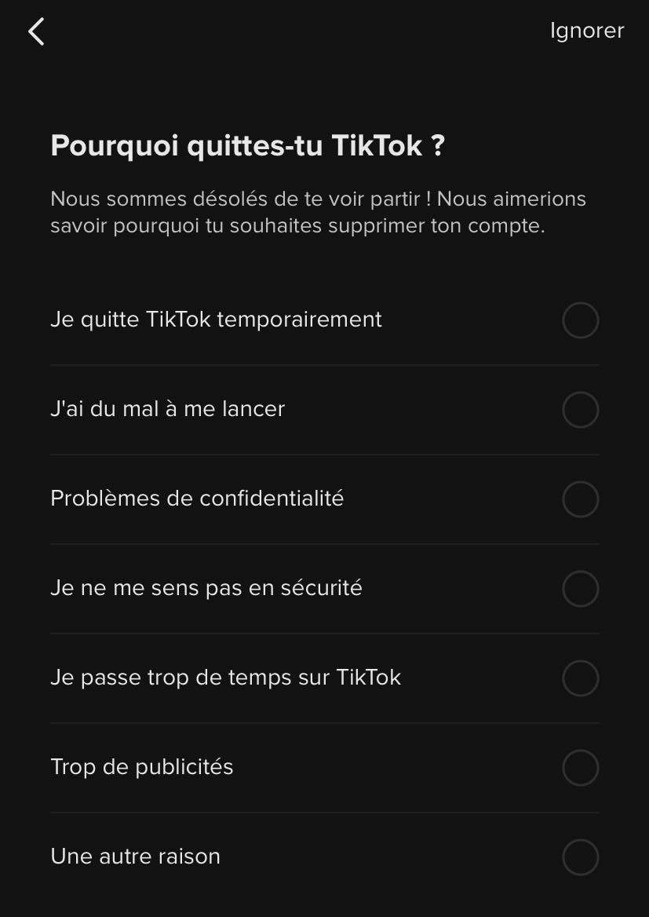
Task: Click the 'Je ne me sens pas en sécurité' text
Action: click(206, 588)
